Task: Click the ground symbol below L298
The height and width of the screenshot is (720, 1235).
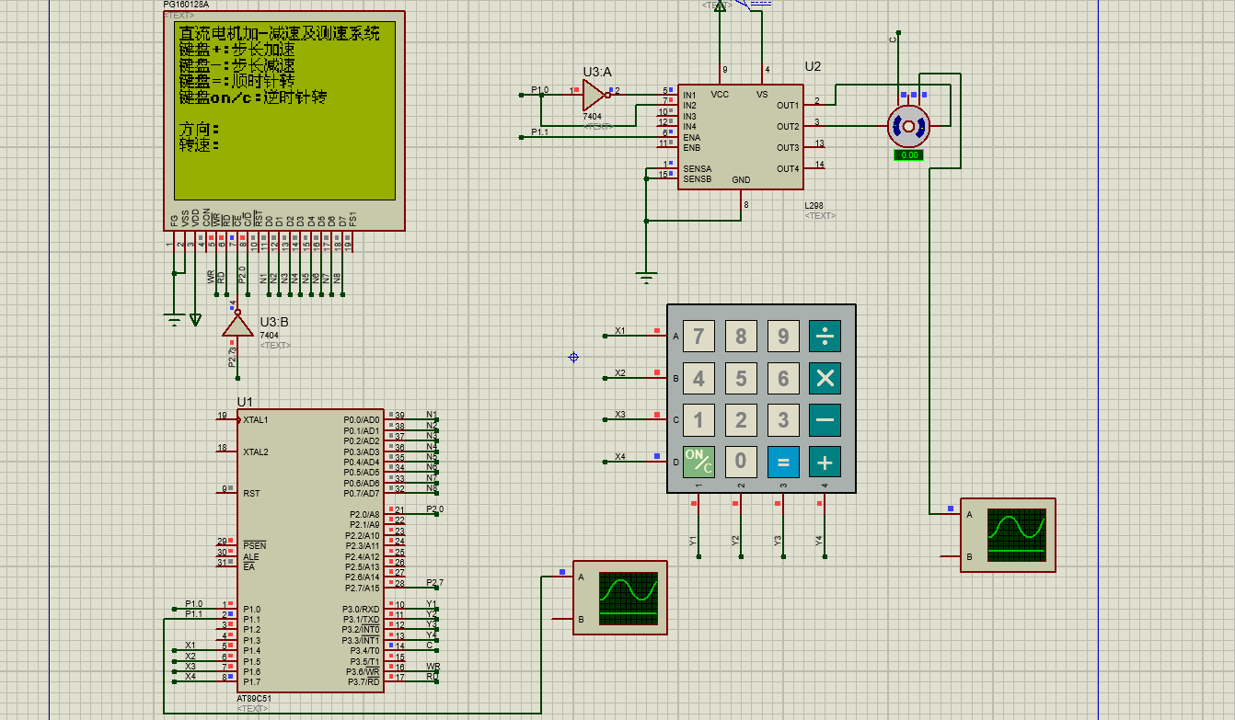Action: (647, 277)
